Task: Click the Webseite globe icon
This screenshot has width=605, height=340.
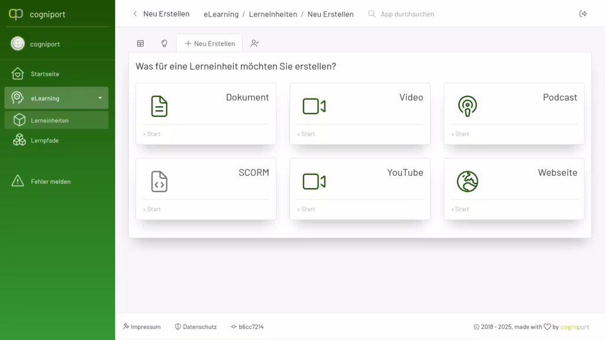Action: click(467, 181)
